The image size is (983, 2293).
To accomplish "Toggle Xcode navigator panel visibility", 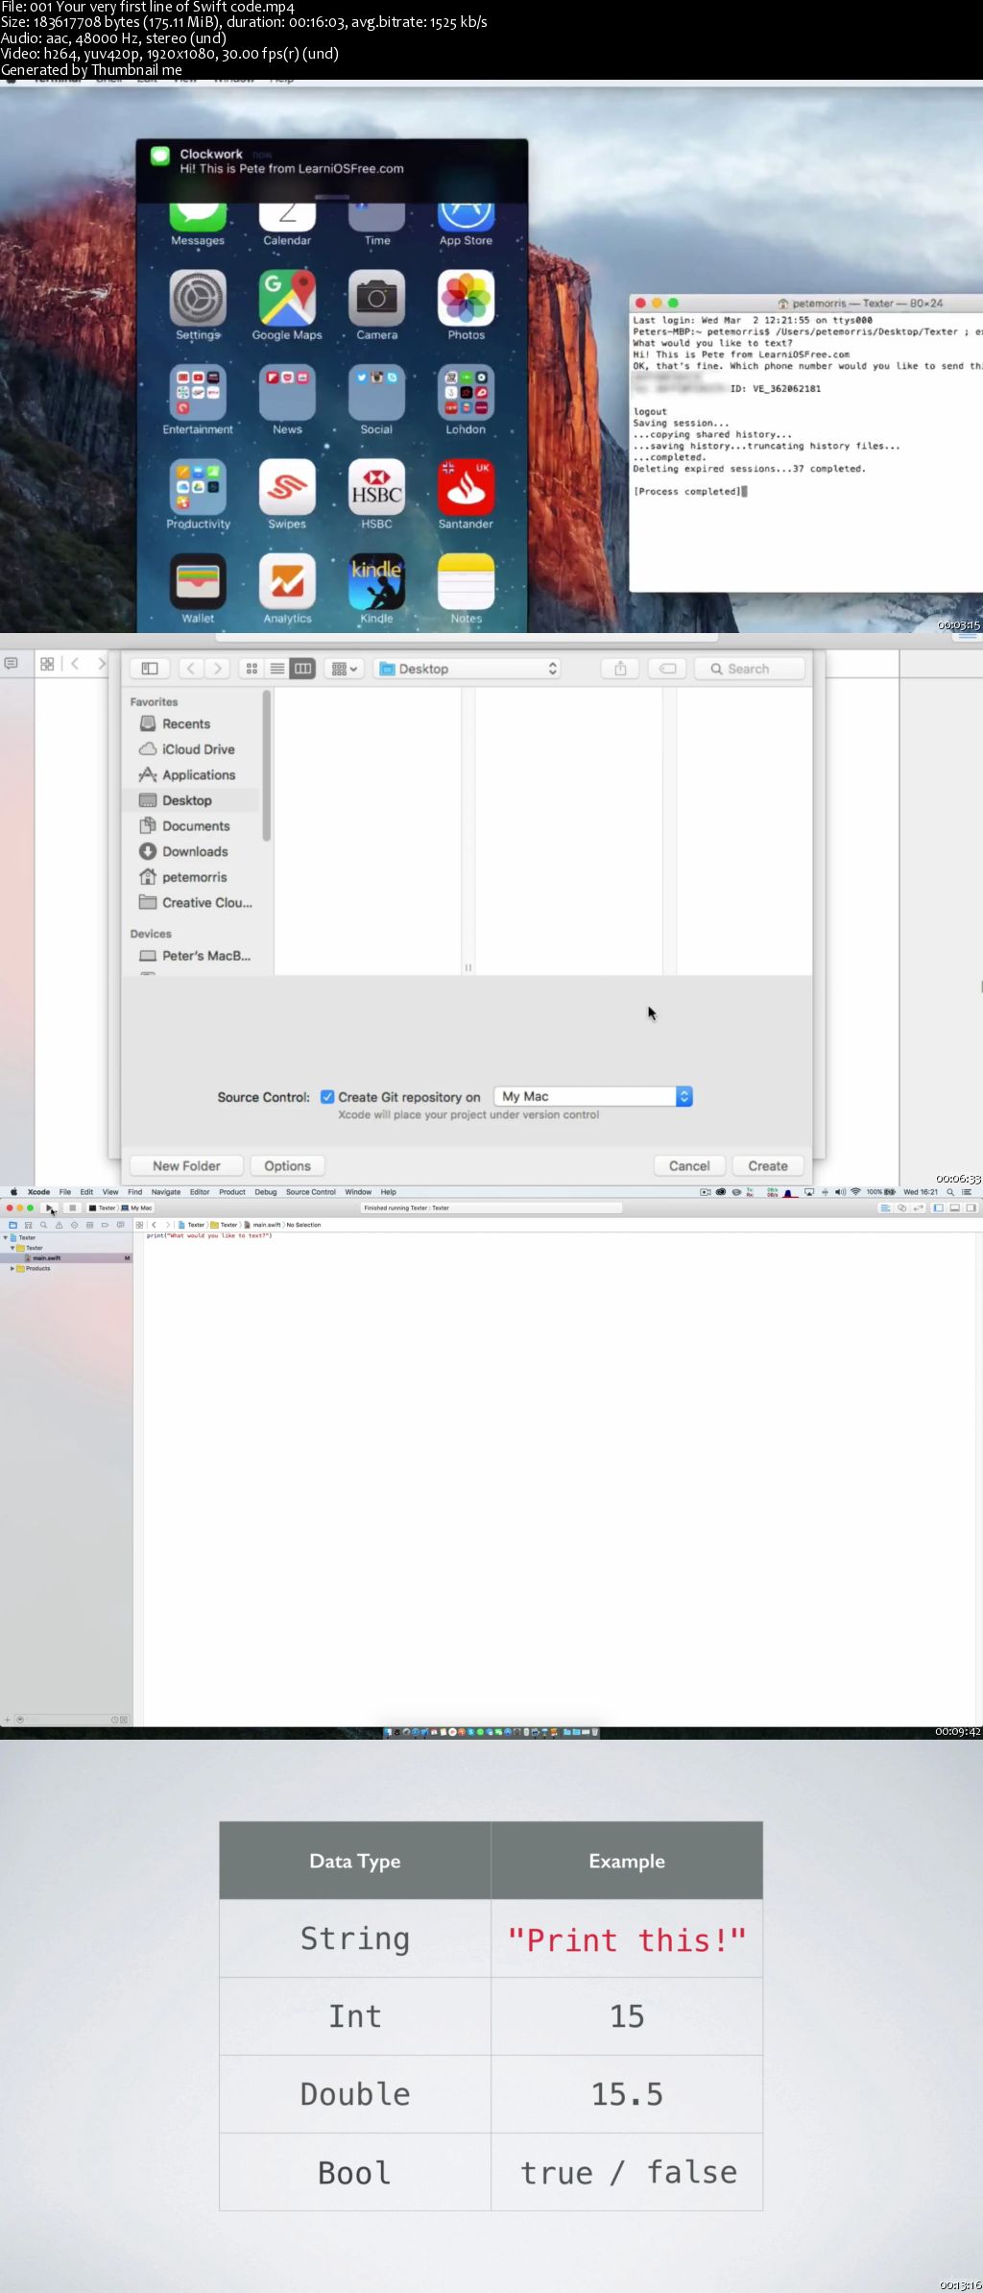I will (939, 1207).
